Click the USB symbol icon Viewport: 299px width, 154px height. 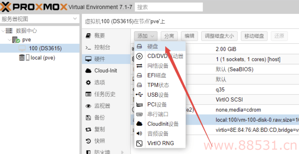click(140, 94)
